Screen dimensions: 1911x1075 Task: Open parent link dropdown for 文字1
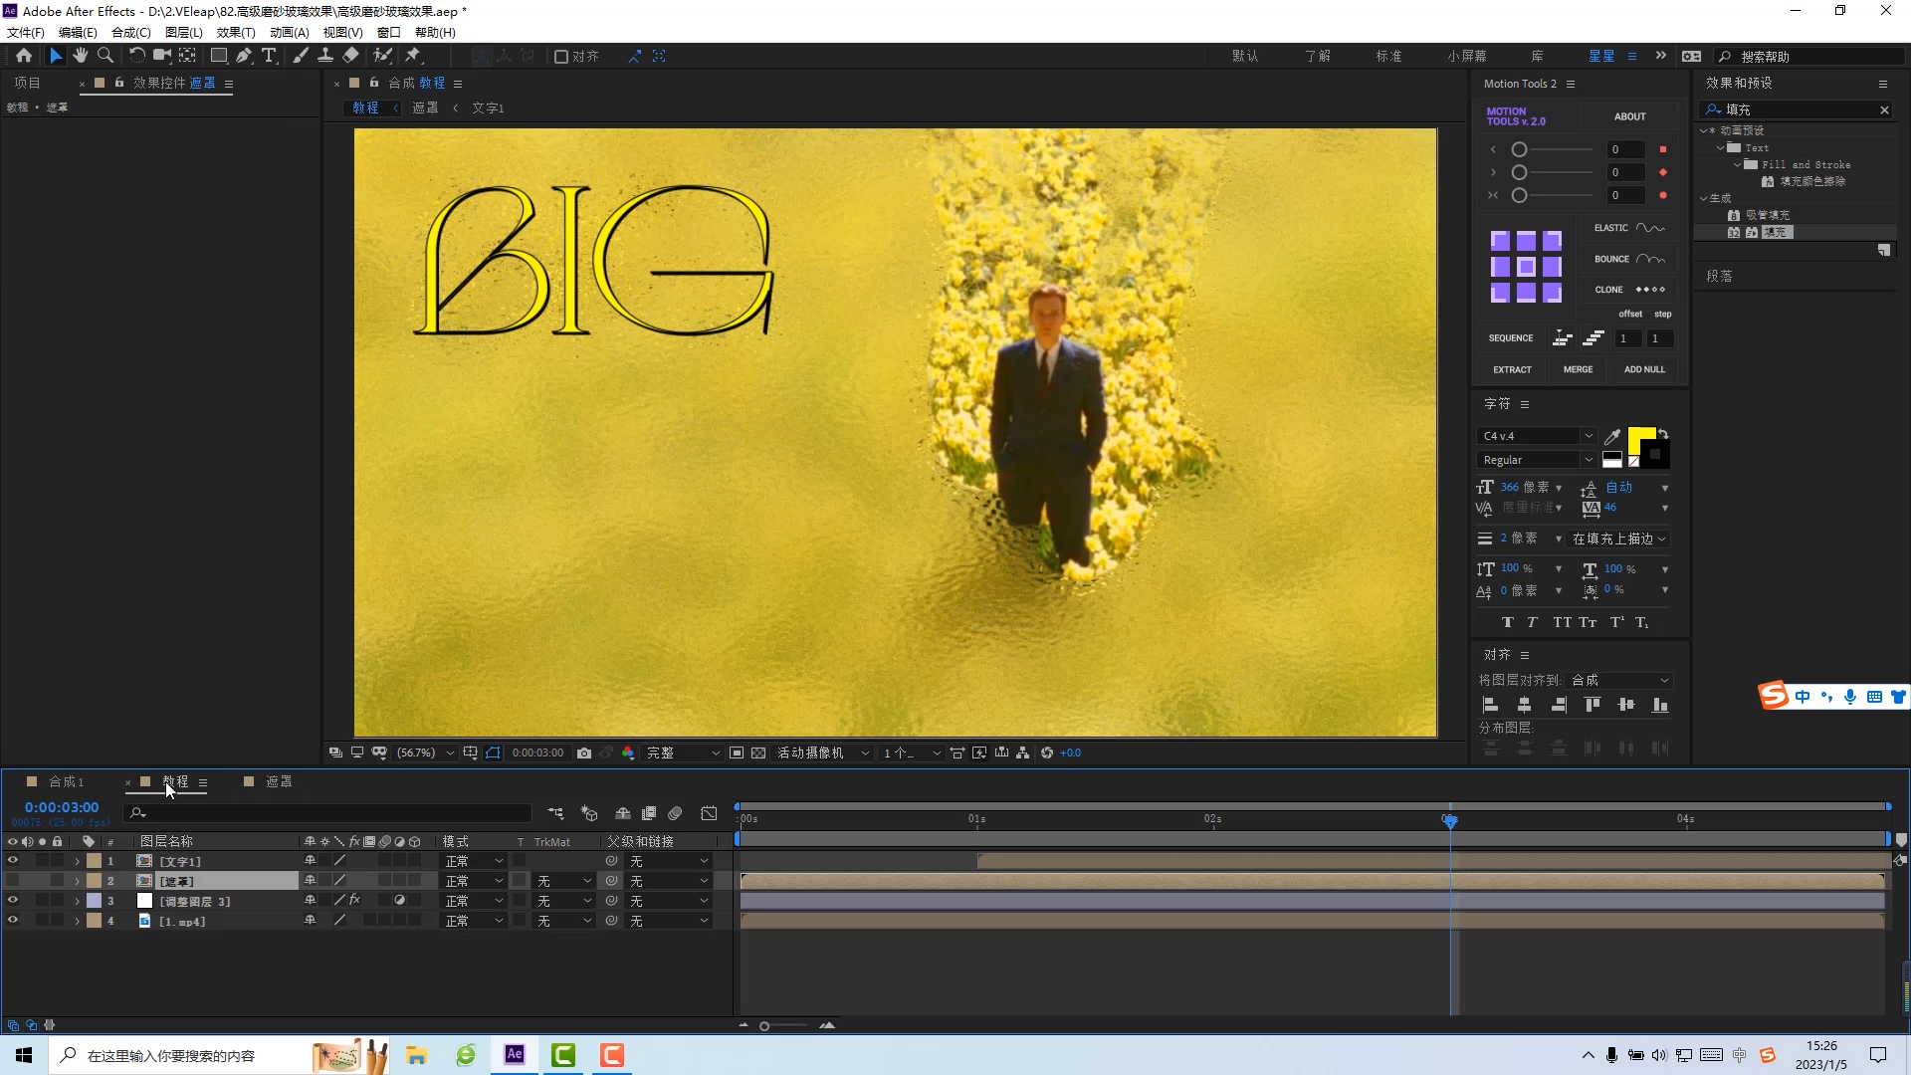pos(669,861)
